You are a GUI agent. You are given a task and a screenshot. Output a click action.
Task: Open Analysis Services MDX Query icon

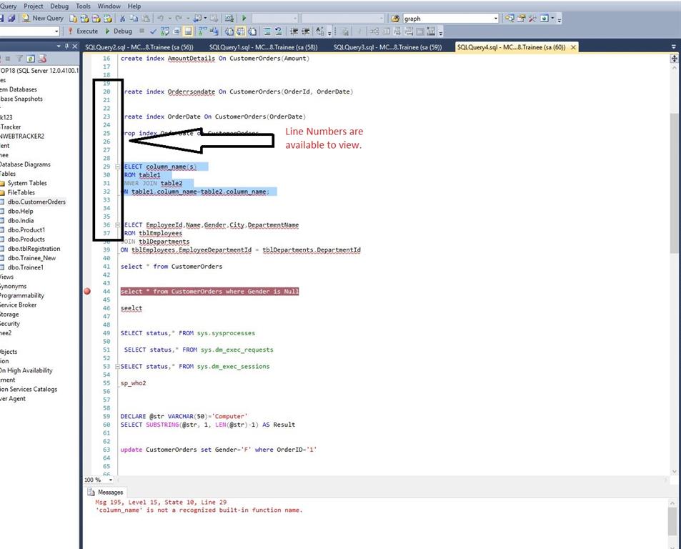tap(85, 19)
